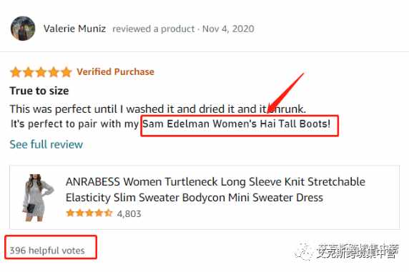Open the Valerie Muniz reviewer name
Screen dimensions: 409x272
pos(74,29)
